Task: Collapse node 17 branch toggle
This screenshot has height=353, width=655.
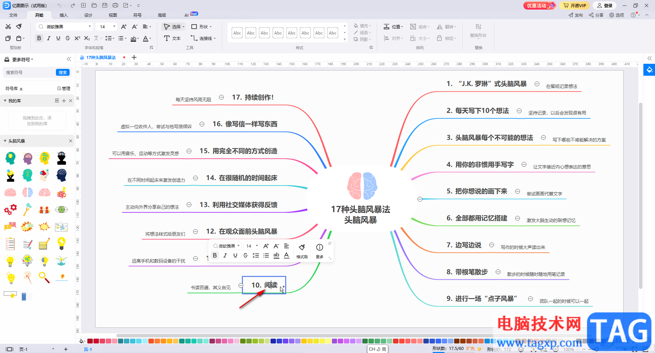Action: pos(221,97)
